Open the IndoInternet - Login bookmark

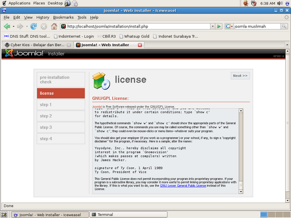click(x=74, y=36)
